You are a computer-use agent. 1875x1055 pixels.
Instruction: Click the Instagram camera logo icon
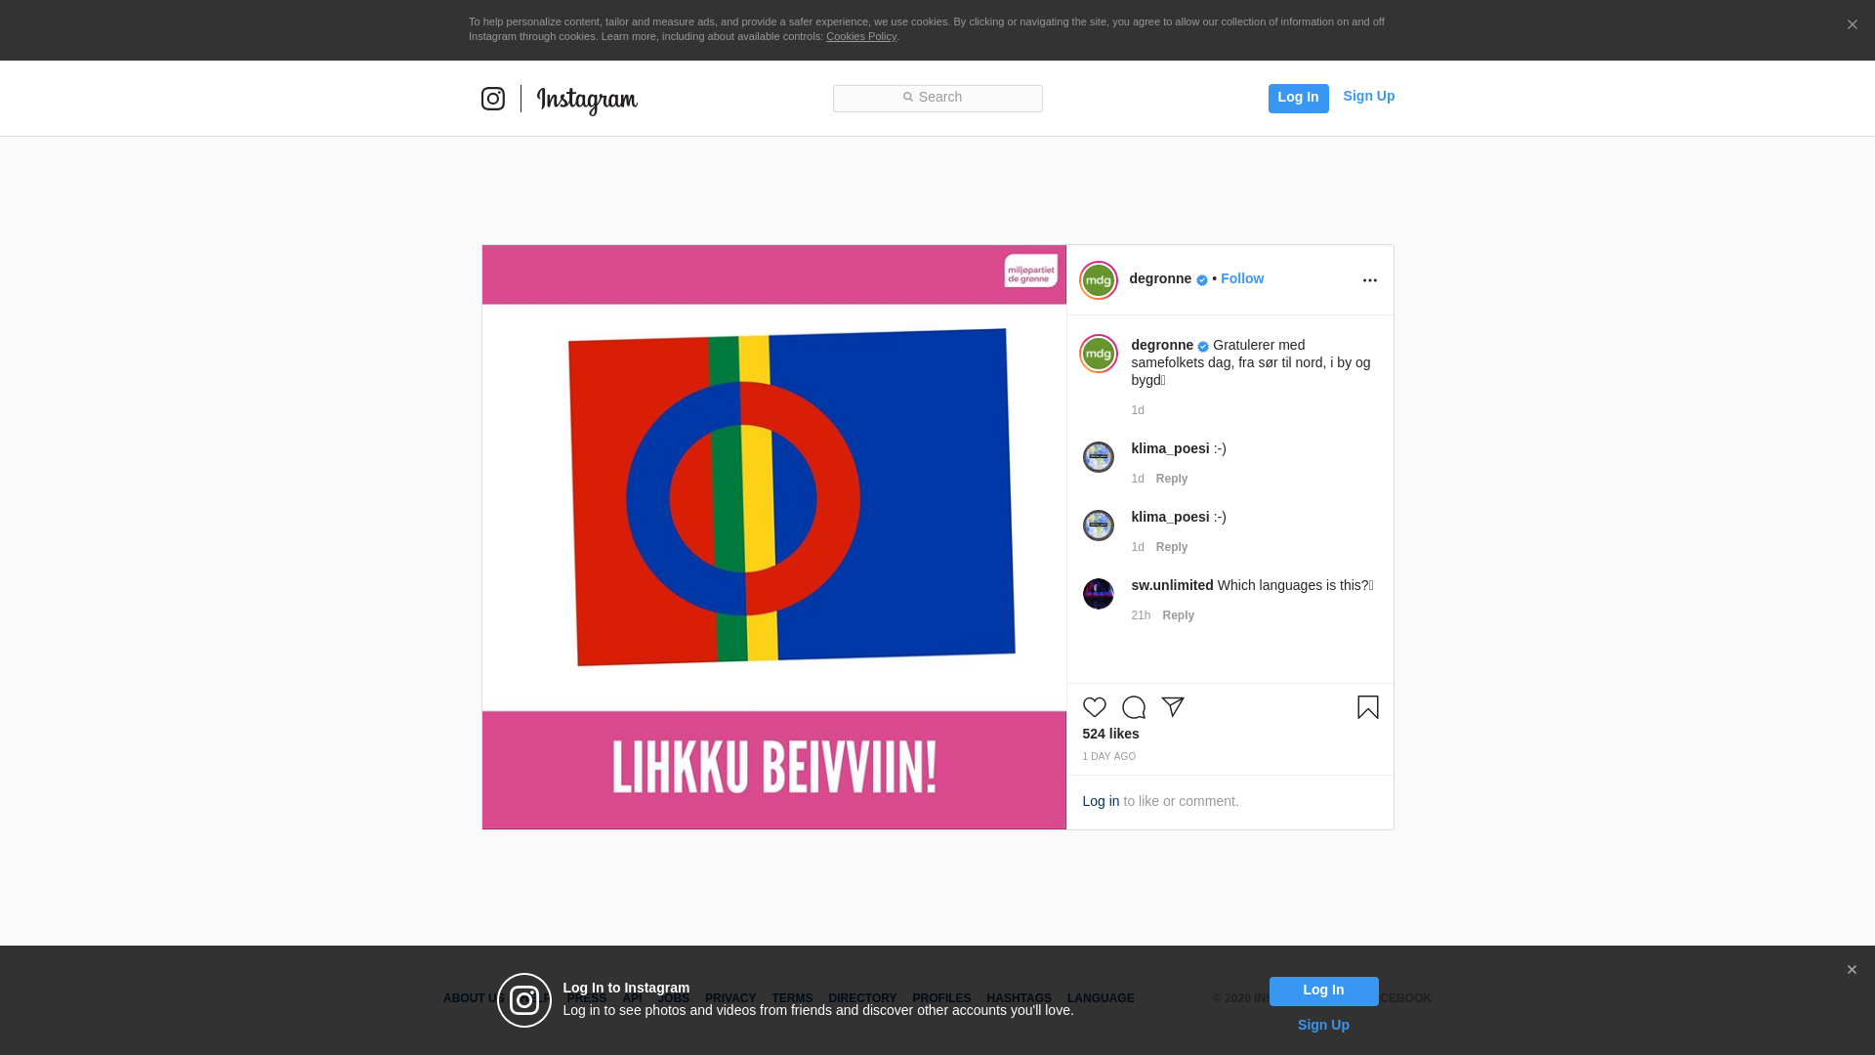(493, 99)
